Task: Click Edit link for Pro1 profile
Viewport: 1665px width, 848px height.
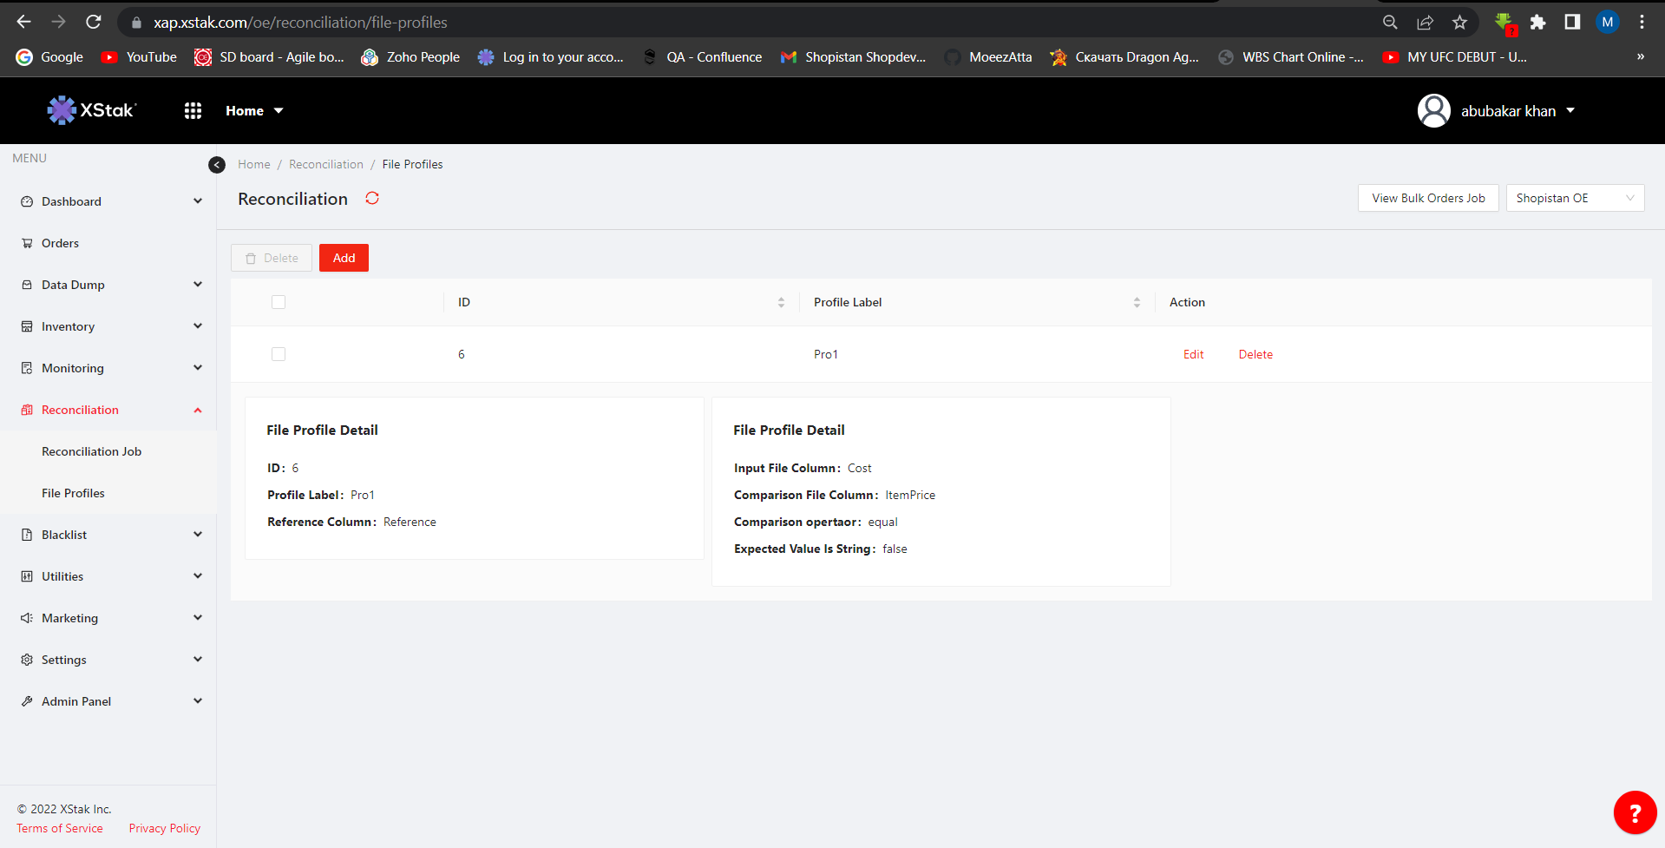Action: point(1193,354)
